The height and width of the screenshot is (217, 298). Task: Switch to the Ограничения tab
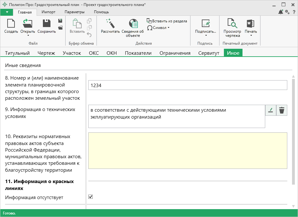pyautogui.click(x=175, y=53)
